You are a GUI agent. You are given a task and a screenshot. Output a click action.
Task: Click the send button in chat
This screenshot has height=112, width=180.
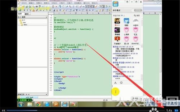[136, 98]
